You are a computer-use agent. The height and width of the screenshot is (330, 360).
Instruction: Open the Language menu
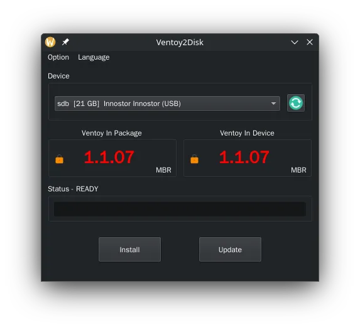94,57
